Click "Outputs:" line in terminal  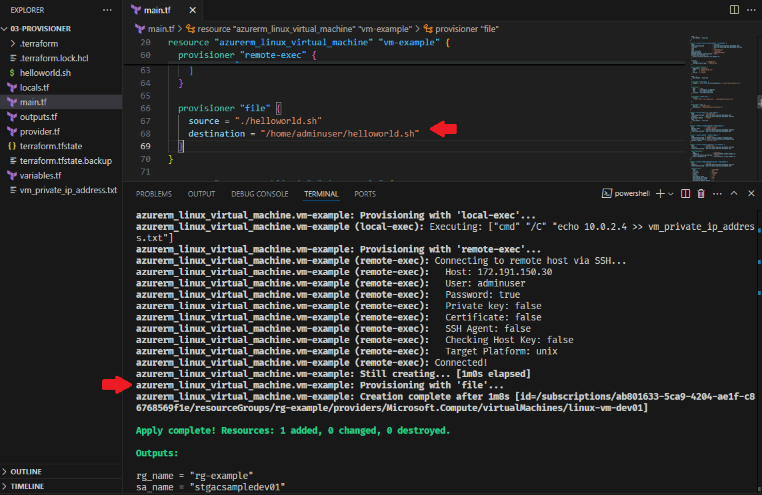pyautogui.click(x=157, y=453)
